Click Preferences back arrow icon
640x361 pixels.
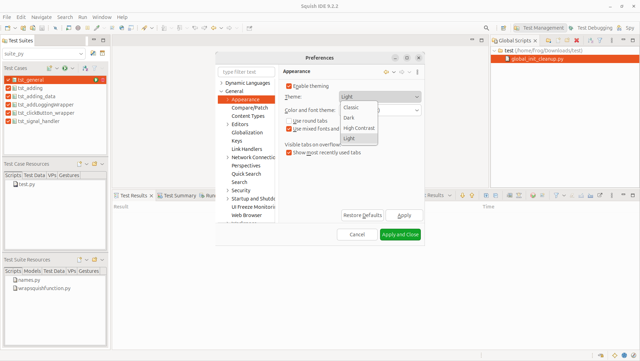pos(386,72)
